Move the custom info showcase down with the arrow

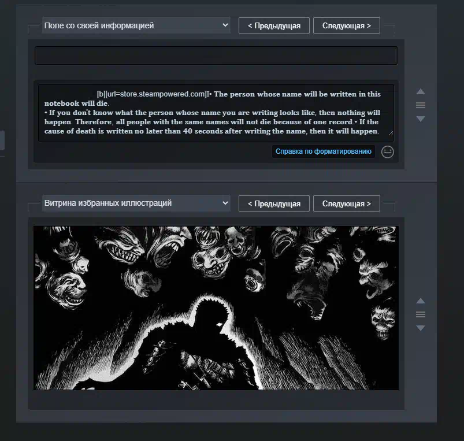421,118
